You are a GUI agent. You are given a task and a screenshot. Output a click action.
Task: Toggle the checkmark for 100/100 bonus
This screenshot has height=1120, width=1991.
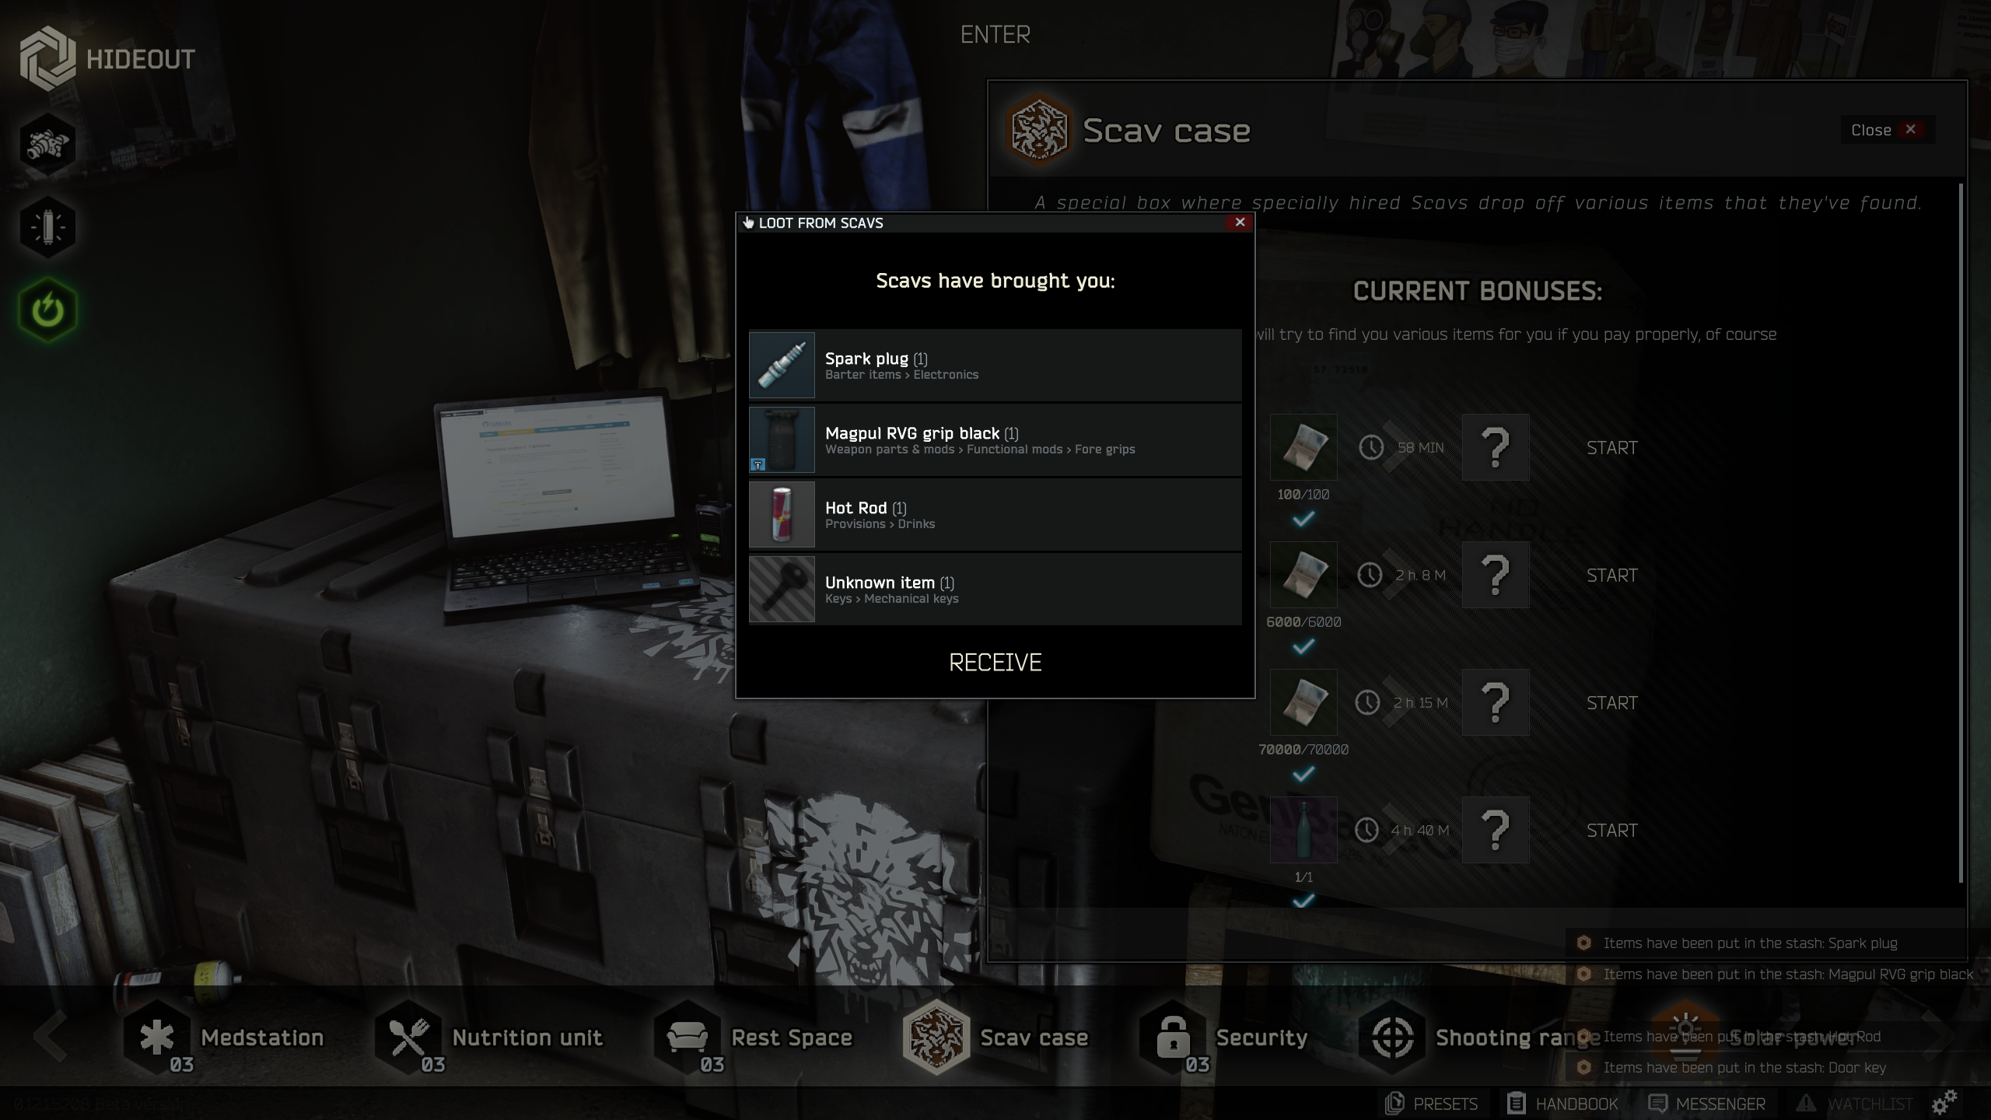click(x=1302, y=518)
